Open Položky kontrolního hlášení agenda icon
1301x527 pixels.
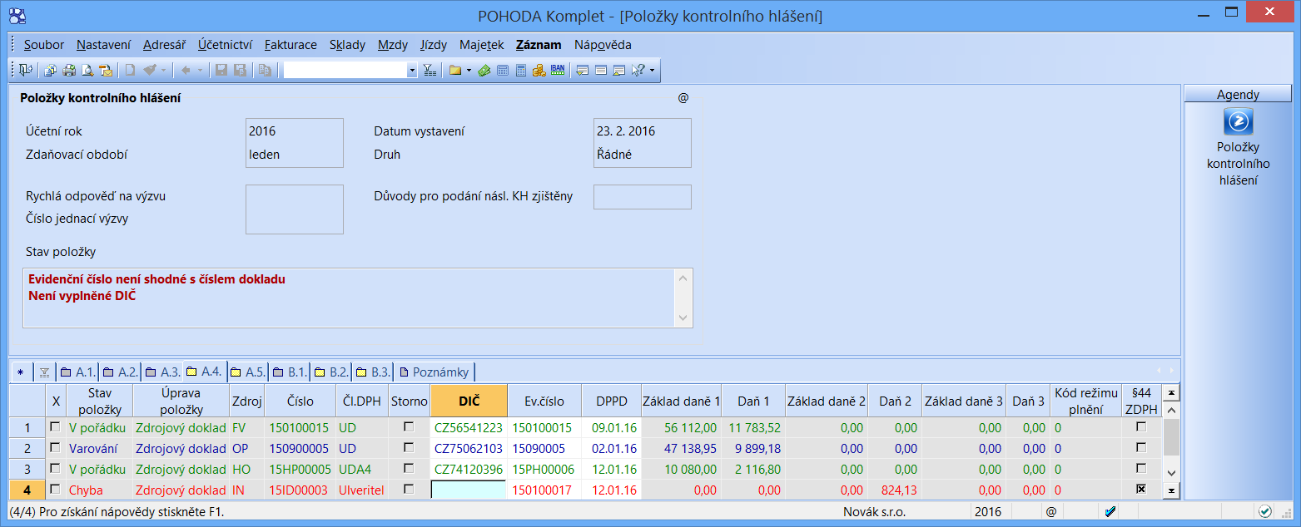[1238, 122]
